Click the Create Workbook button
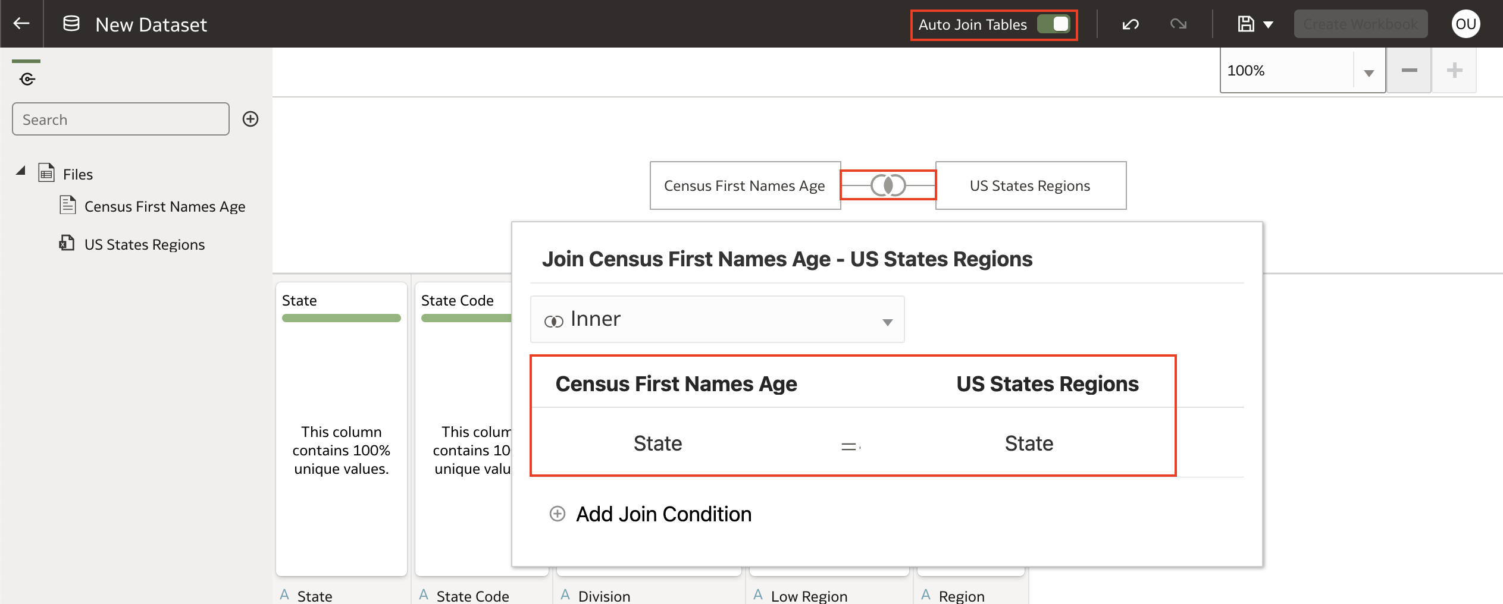The height and width of the screenshot is (604, 1503). point(1360,24)
